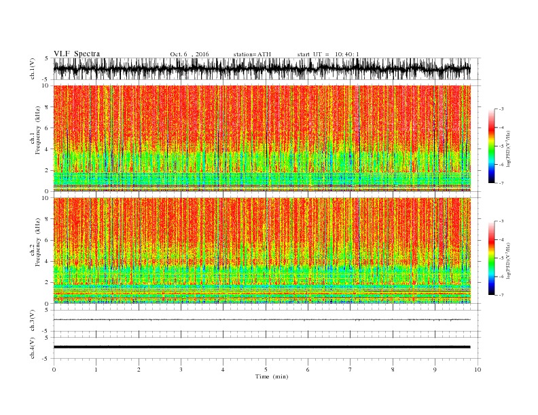Image resolution: width=538 pixels, height=415 pixels.
Task: Click the thick black ch.4 voltage trace
Action: pos(262,347)
